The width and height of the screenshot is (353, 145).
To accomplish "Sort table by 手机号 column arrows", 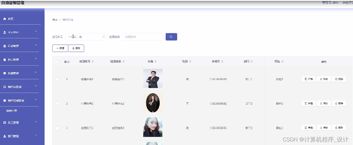I will pos(222,61).
